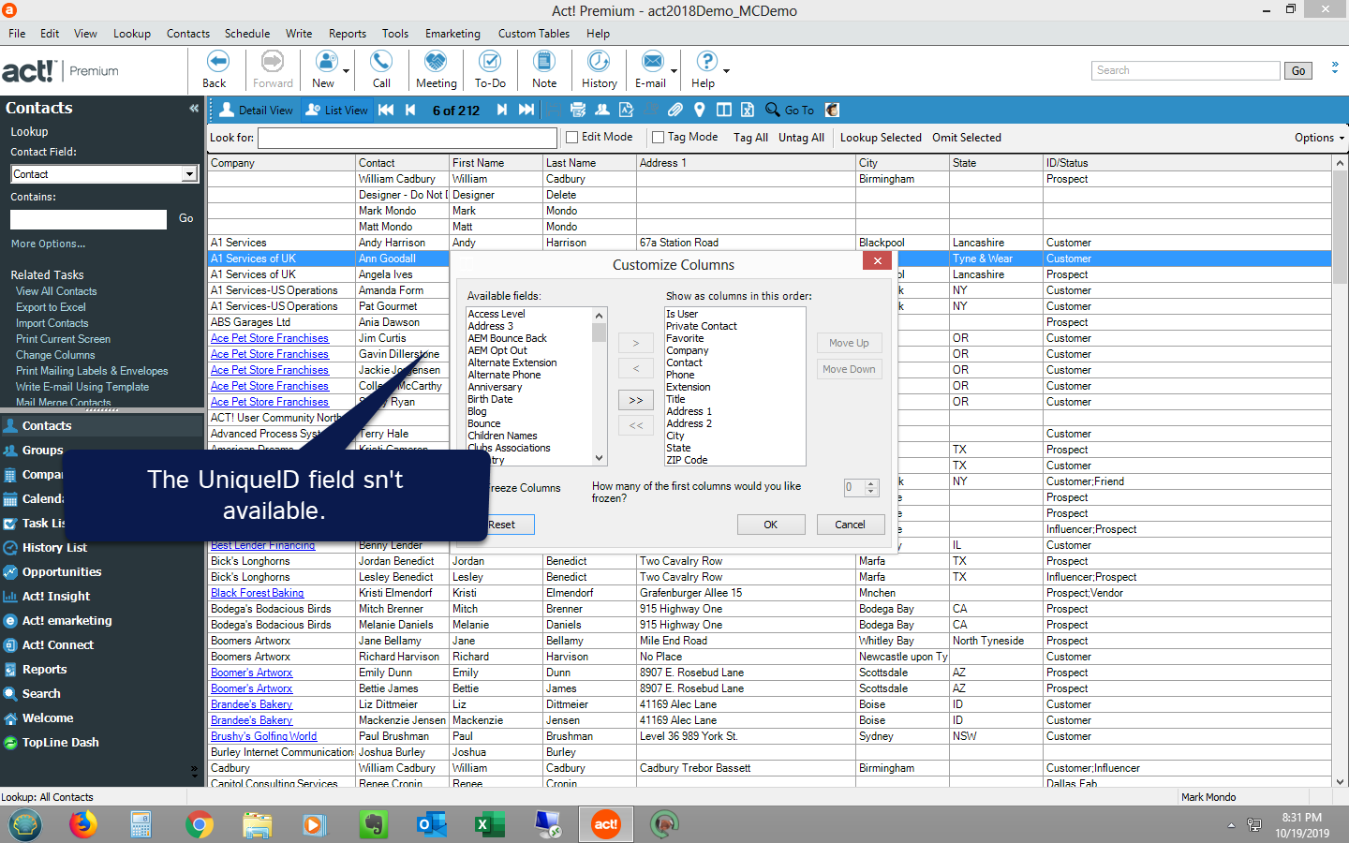Open Excel from the taskbar
Viewport: 1349px width, 843px height.
click(490, 824)
